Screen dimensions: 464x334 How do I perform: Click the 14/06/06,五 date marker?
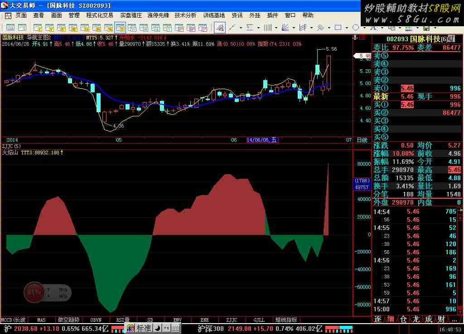point(262,140)
